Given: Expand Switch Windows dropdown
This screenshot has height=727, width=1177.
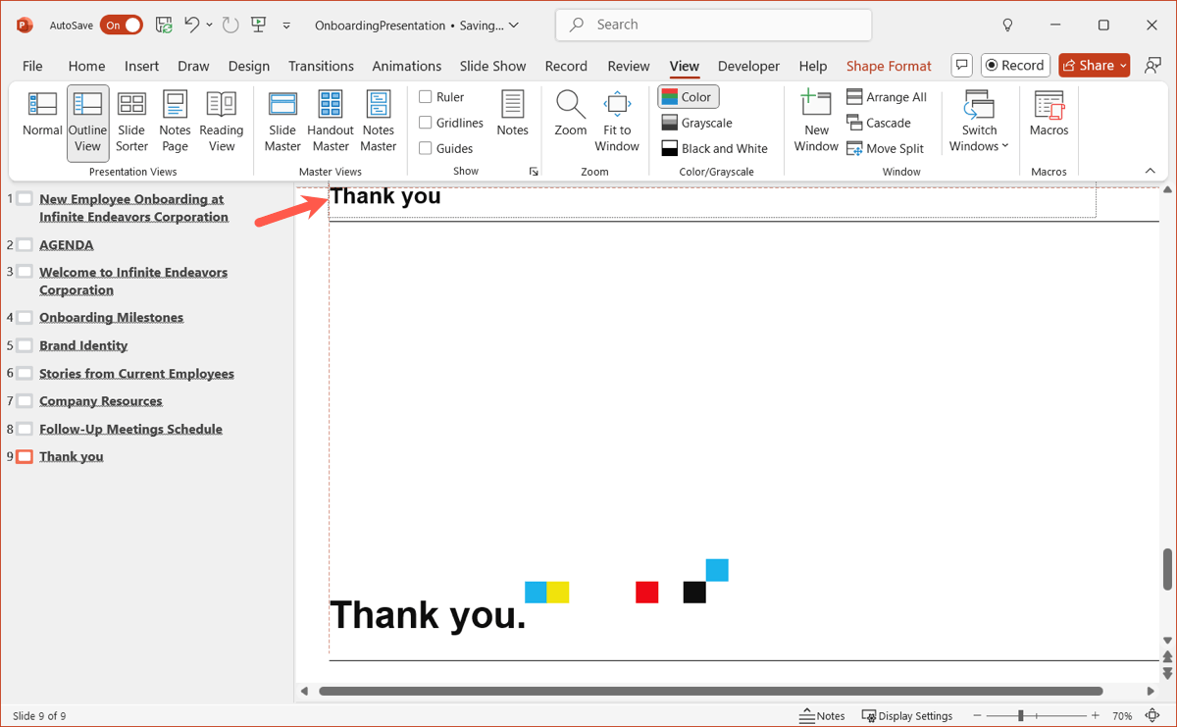Looking at the screenshot, I should [979, 123].
